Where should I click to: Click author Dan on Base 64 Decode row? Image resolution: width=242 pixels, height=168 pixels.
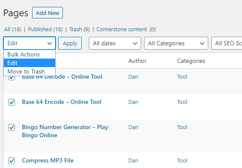(x=133, y=77)
